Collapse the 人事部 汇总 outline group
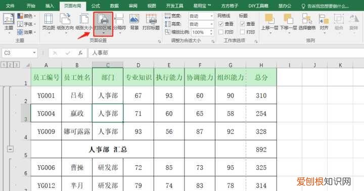364x191 pixels. click(10, 149)
